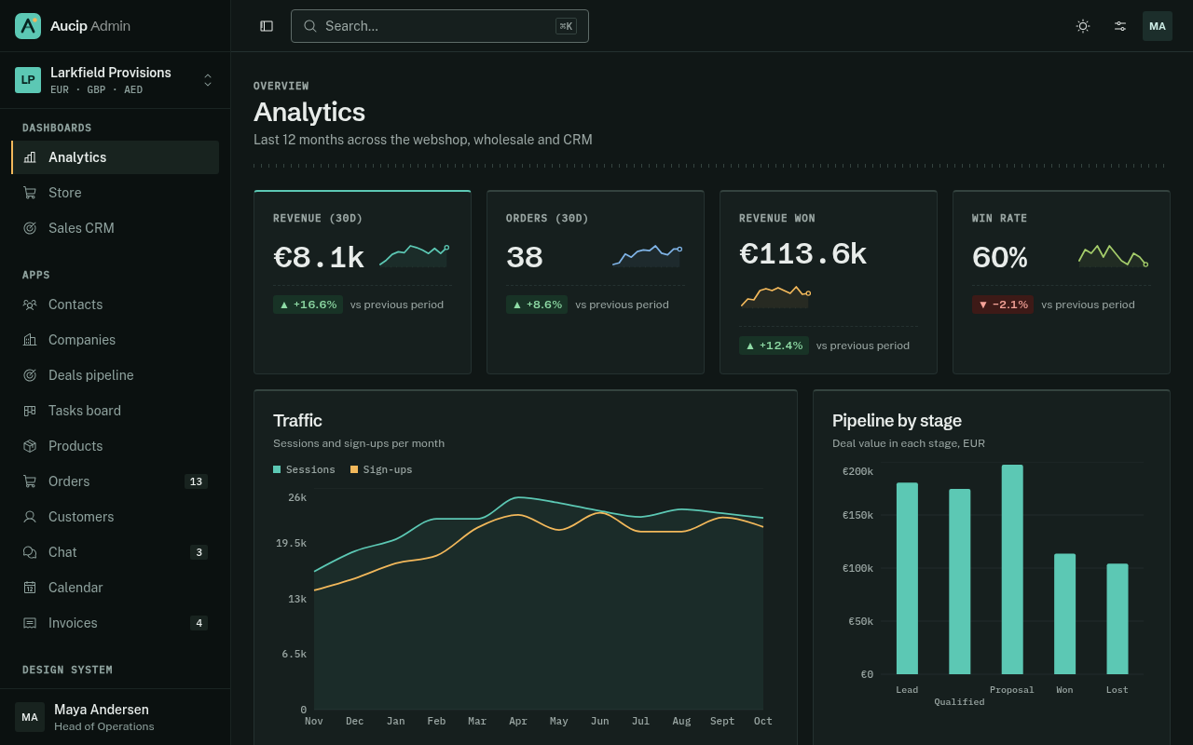The width and height of the screenshot is (1193, 745).
Task: Navigate to Products
Action: pyautogui.click(x=115, y=446)
